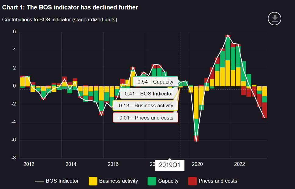
Task: Hide the Capacity series label
Action: point(168,181)
